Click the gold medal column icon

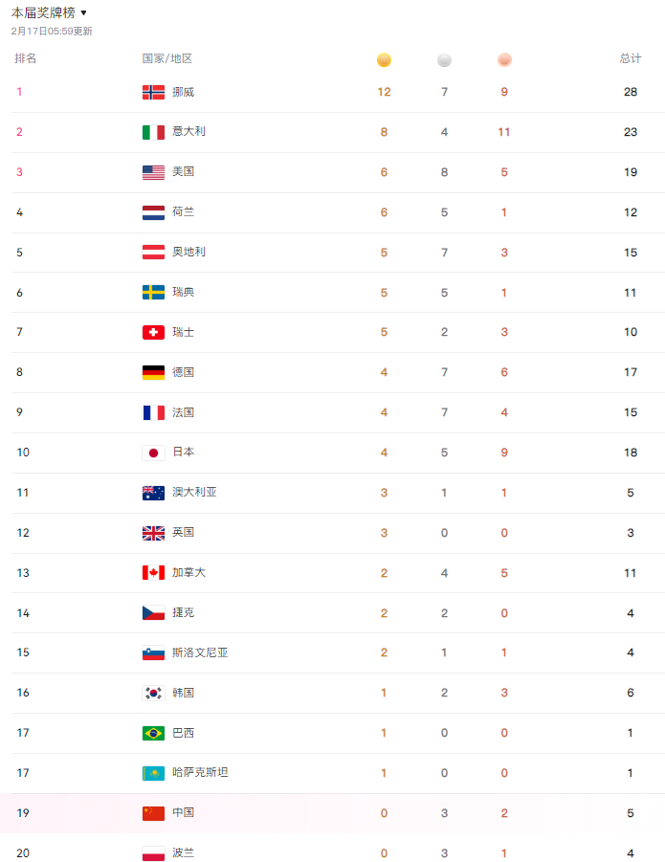[384, 60]
